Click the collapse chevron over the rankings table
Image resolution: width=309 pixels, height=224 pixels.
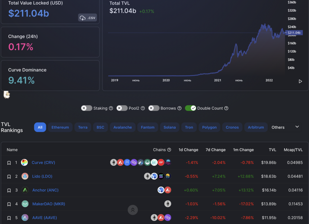point(133,210)
